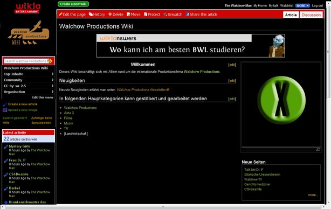This screenshot has width=331, height=209.
Task: Click the Unwatch binoculars icon
Action: (165, 15)
